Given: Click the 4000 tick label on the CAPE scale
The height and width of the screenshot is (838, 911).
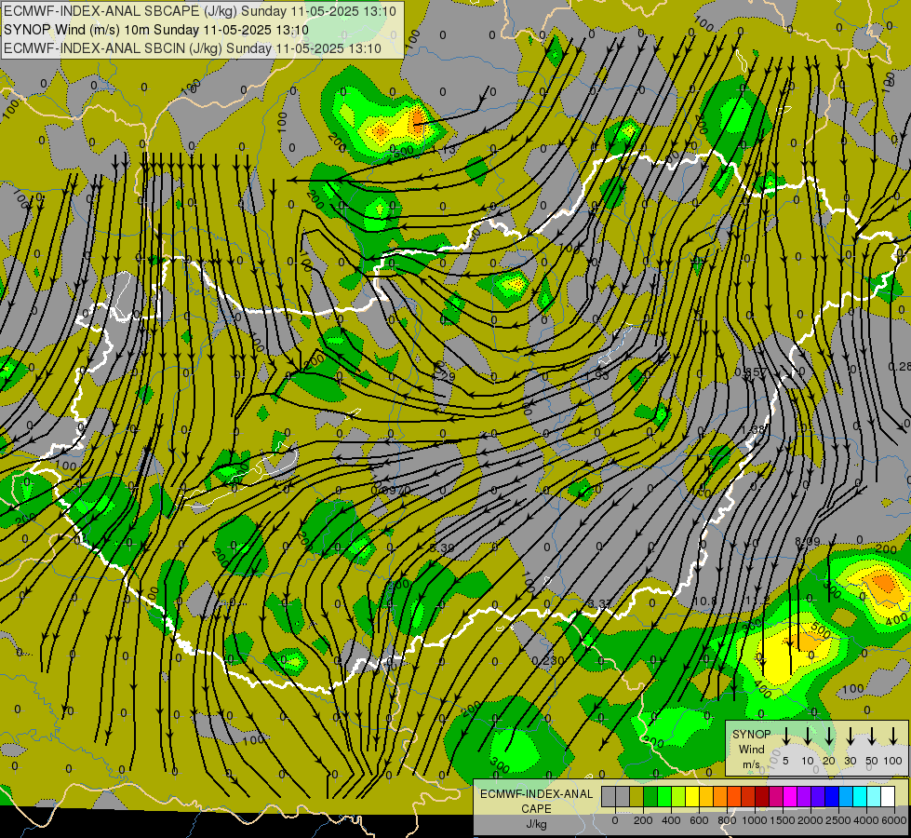Looking at the screenshot, I should point(866,820).
